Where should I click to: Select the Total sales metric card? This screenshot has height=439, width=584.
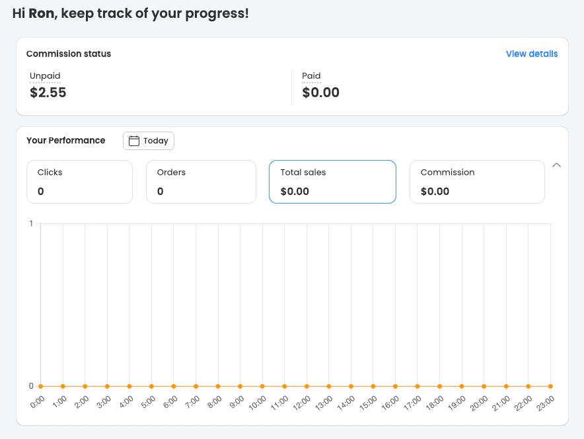coord(332,182)
